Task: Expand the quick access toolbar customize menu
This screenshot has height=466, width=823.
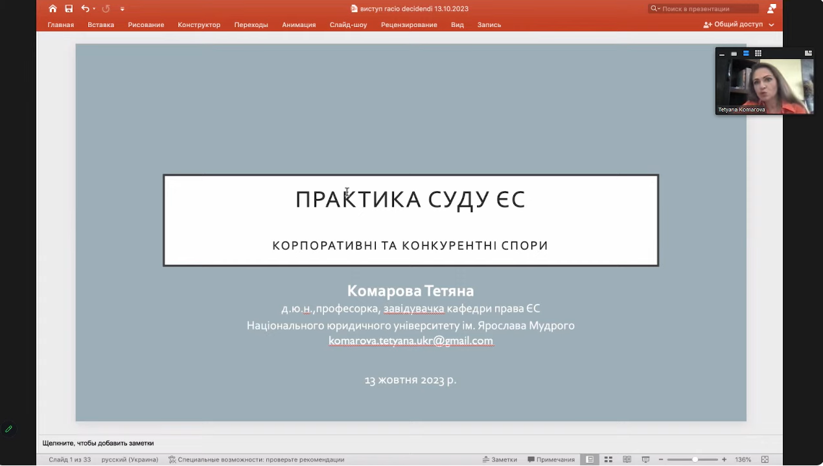Action: coord(122,8)
